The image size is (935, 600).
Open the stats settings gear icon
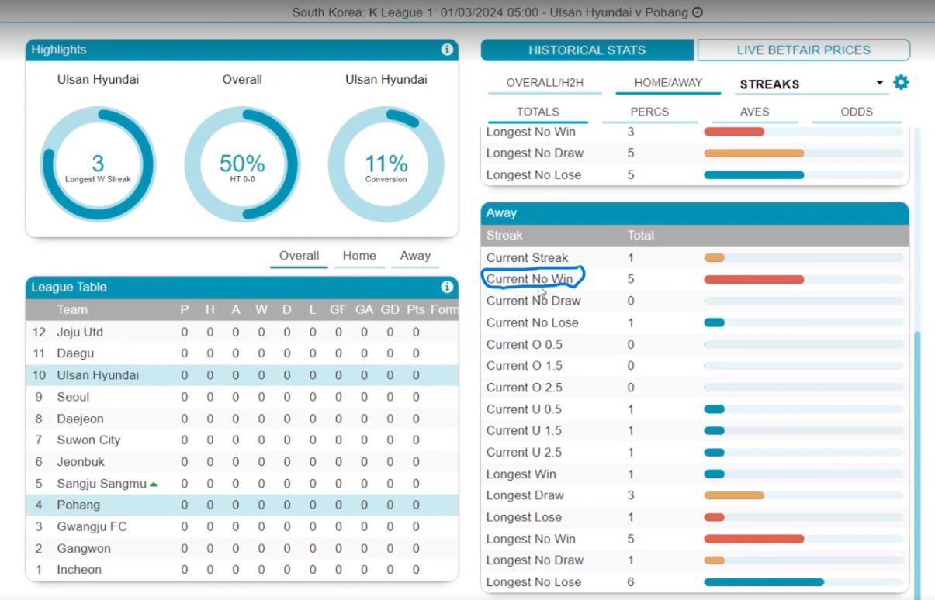[901, 82]
